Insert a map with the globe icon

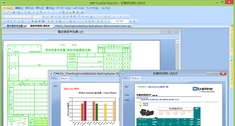(x=40, y=21)
